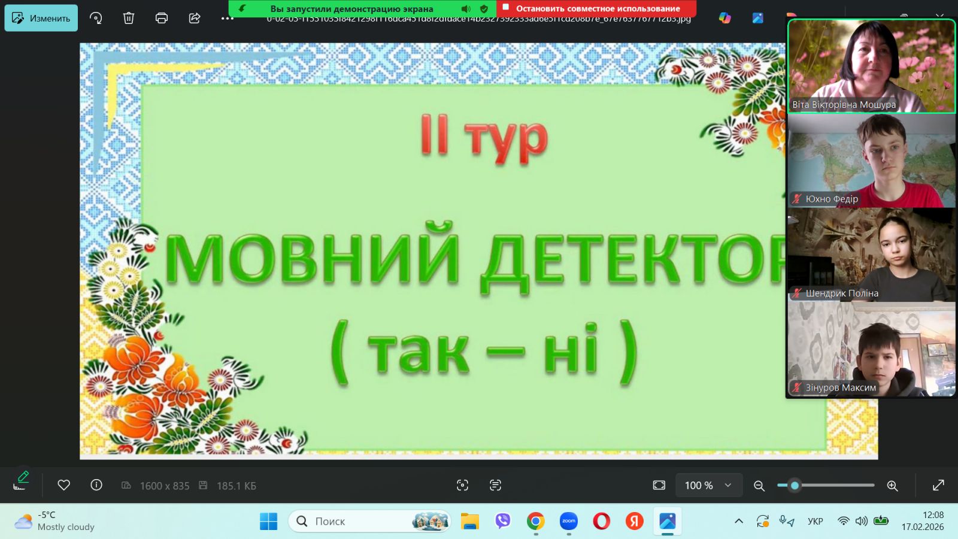Image resolution: width=958 pixels, height=539 pixels.
Task: Click the zoom in magnifier icon
Action: 892,486
